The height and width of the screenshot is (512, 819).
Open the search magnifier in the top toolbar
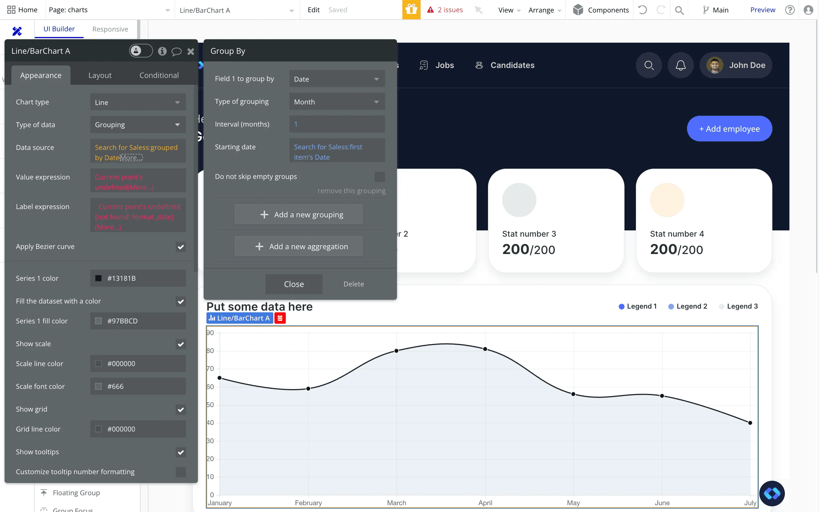pos(680,10)
